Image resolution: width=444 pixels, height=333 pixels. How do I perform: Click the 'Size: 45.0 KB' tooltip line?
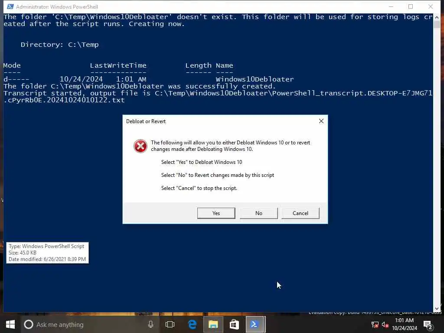23,253
